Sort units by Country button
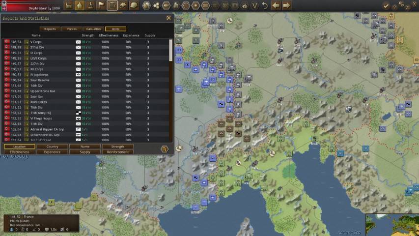Screen dimensions: 419x236 pos(52,147)
